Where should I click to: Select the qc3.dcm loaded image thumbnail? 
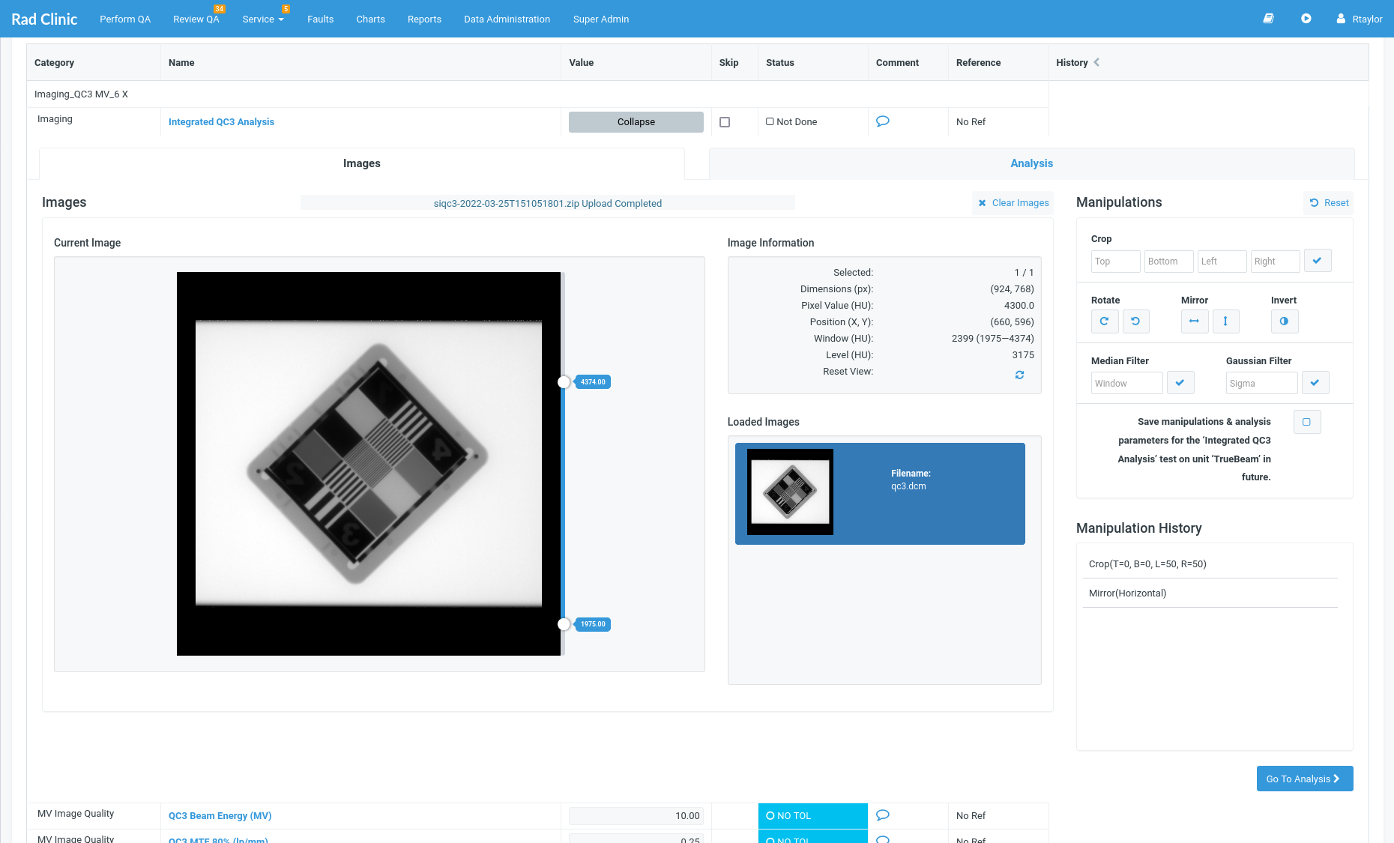(790, 492)
